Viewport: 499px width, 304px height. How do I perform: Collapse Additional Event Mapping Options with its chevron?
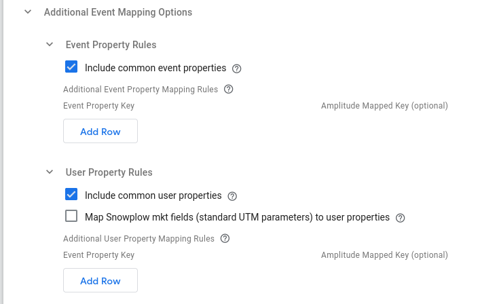pyautogui.click(x=28, y=12)
